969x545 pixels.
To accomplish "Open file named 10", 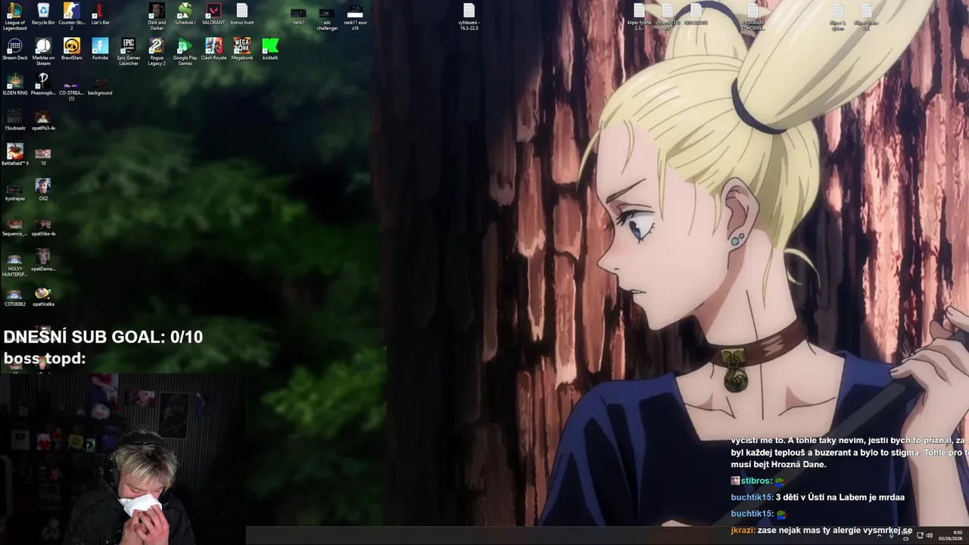I will pyautogui.click(x=43, y=156).
